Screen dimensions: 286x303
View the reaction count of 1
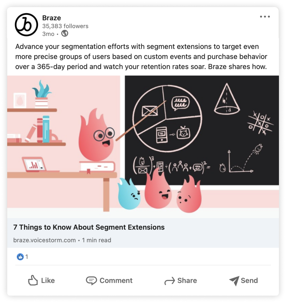click(x=27, y=257)
